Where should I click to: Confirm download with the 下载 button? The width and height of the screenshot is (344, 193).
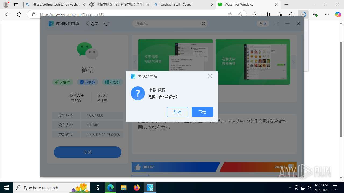tap(202, 112)
